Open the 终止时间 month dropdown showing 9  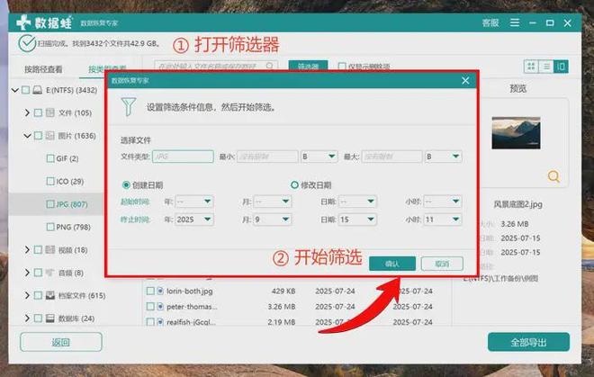click(x=273, y=220)
